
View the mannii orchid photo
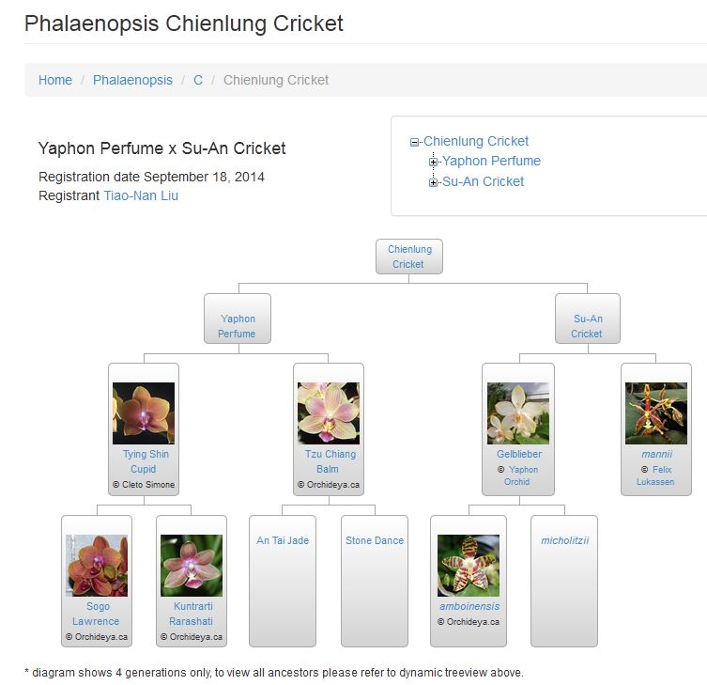tap(656, 413)
